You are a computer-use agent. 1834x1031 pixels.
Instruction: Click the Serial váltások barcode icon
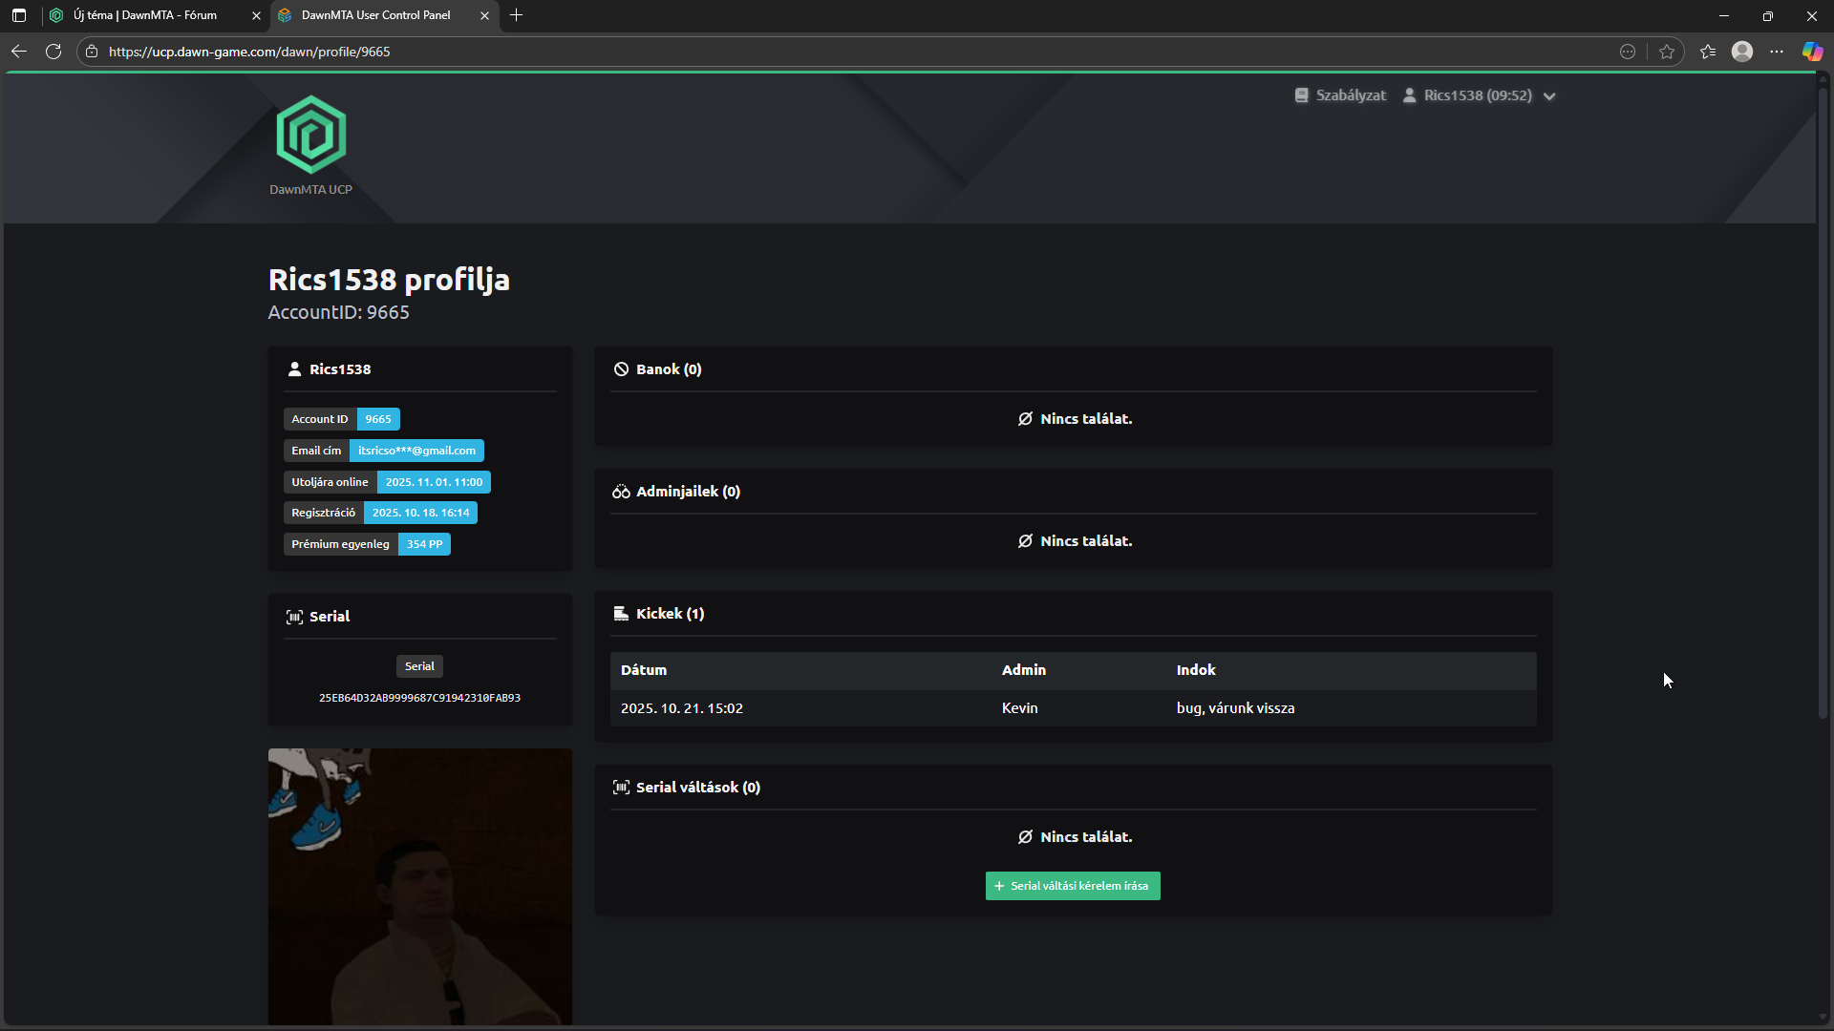coord(621,787)
